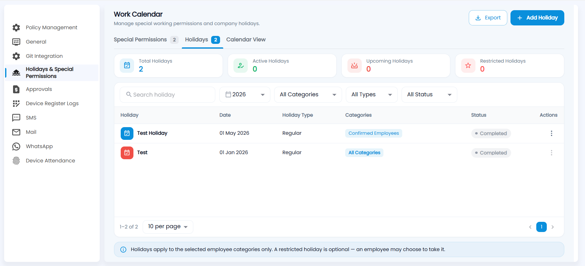Open the Device Register Logs icon
The height and width of the screenshot is (266, 585).
[x=16, y=104]
